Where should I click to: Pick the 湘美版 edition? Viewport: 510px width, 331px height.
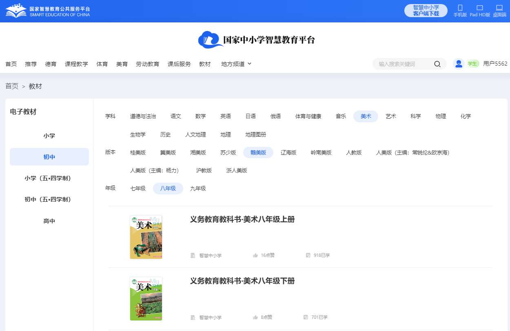coord(198,152)
